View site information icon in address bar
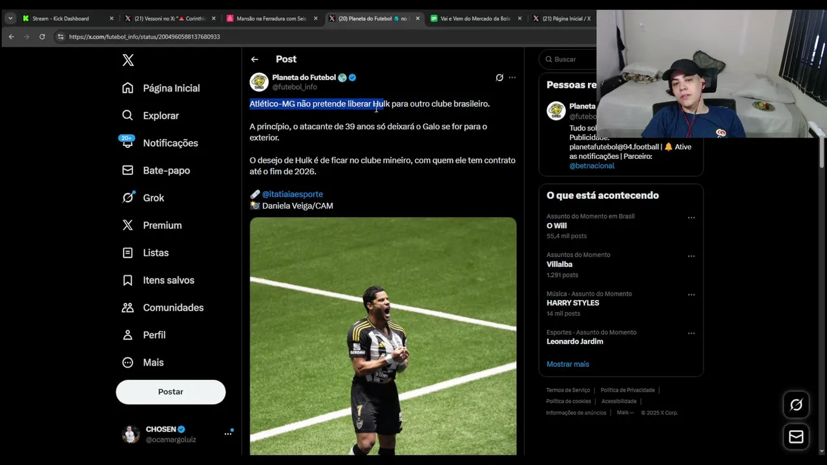Viewport: 827px width, 465px height. click(x=60, y=37)
